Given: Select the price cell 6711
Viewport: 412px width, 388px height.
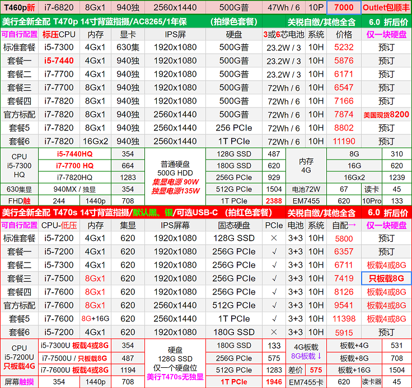Looking at the screenshot, I should (x=344, y=265).
